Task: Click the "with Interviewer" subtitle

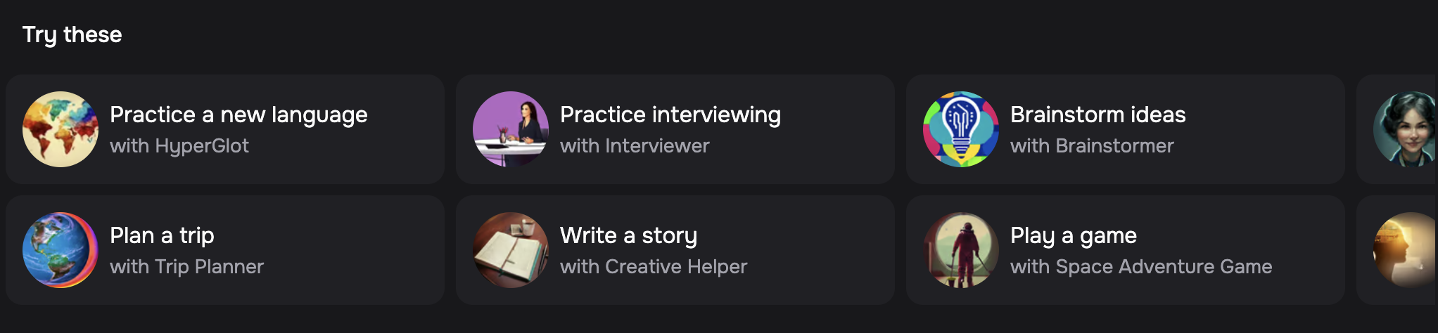Action: tap(635, 146)
